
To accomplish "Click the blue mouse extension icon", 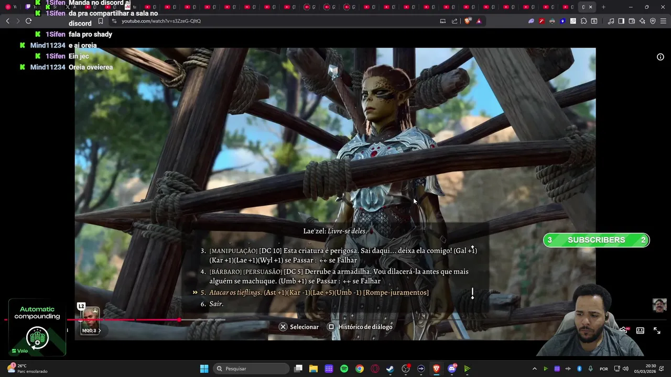I will [562, 21].
